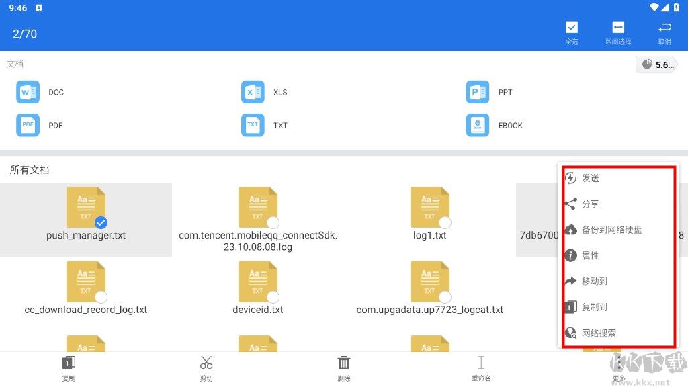Tap the Copy (复制) button in bottom bar
This screenshot has width=688, height=387.
pos(69,369)
